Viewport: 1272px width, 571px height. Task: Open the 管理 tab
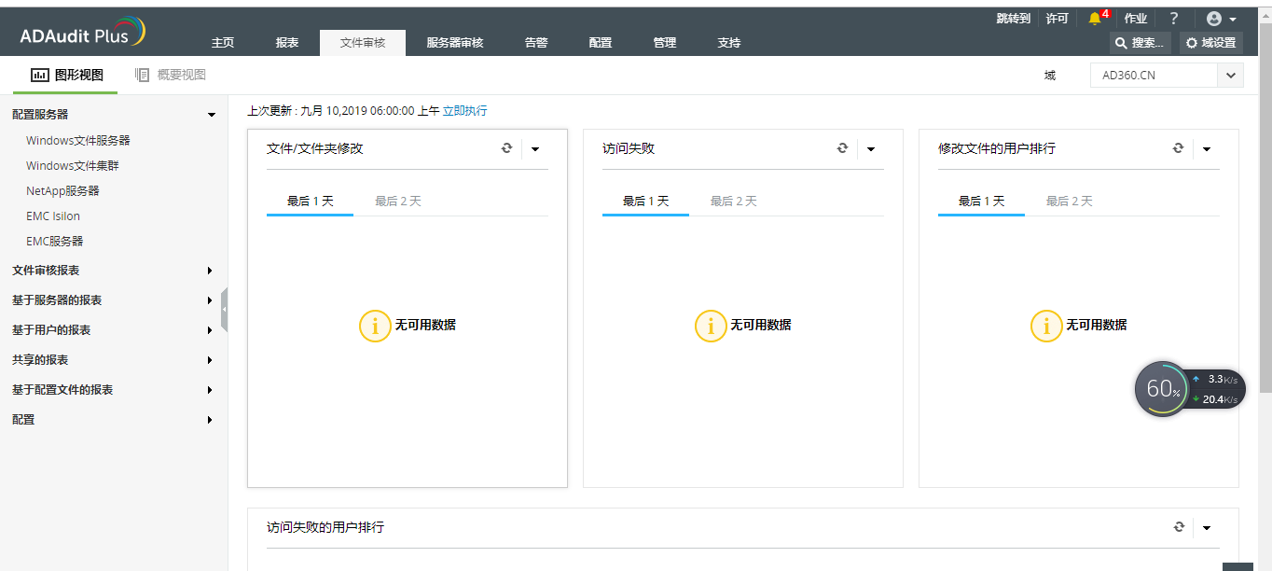(665, 43)
